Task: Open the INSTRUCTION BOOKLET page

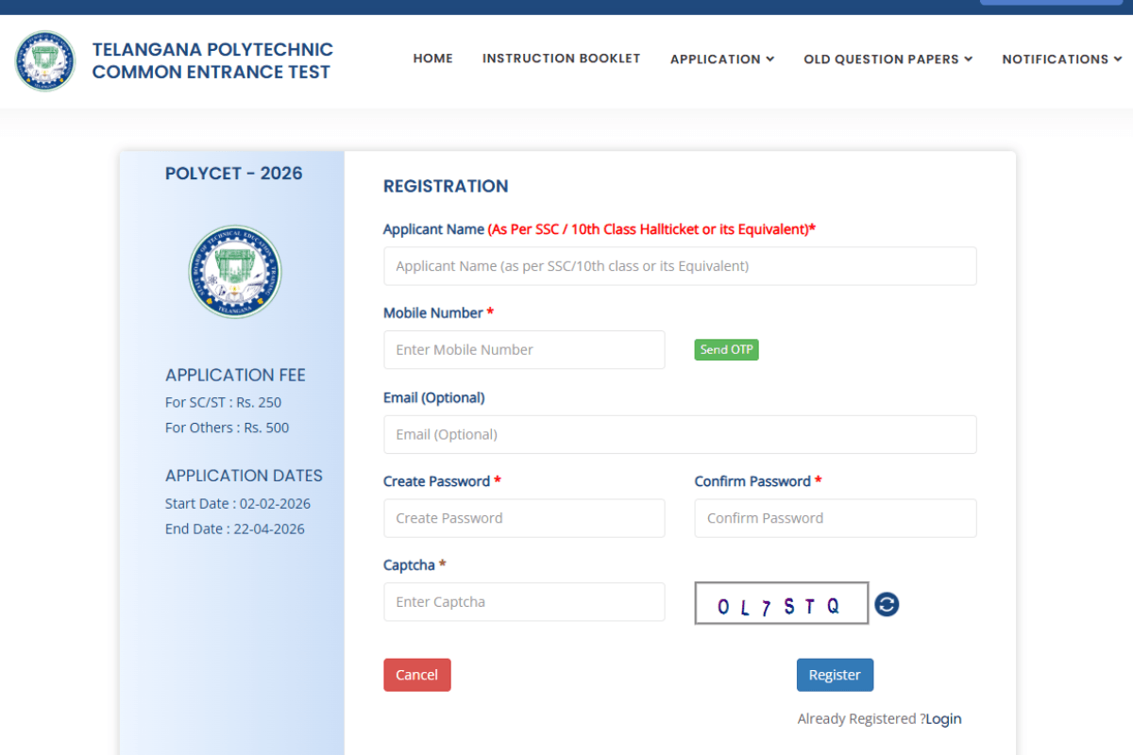Action: pyautogui.click(x=561, y=59)
